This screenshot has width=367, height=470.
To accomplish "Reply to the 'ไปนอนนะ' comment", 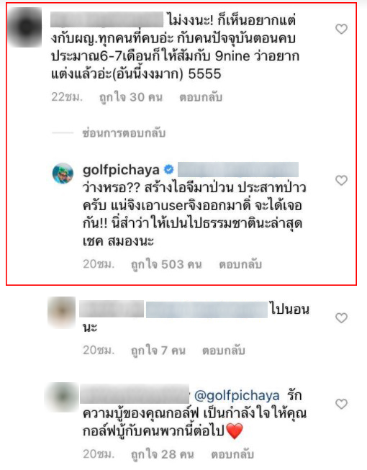I will click(x=224, y=351).
